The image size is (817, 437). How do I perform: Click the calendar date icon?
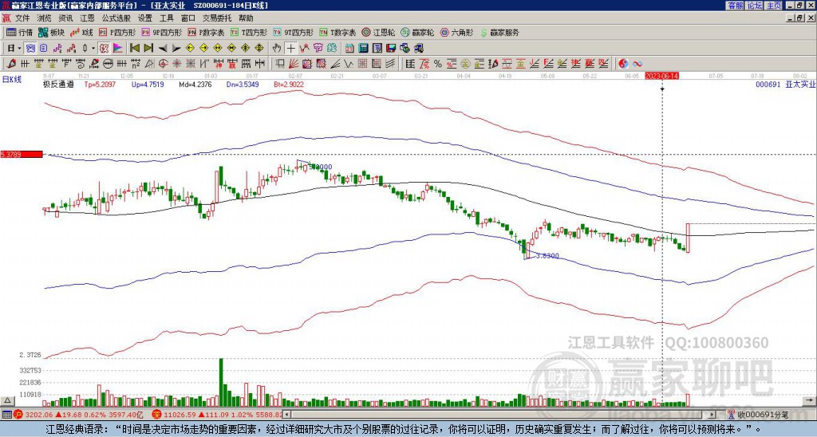tap(349, 49)
